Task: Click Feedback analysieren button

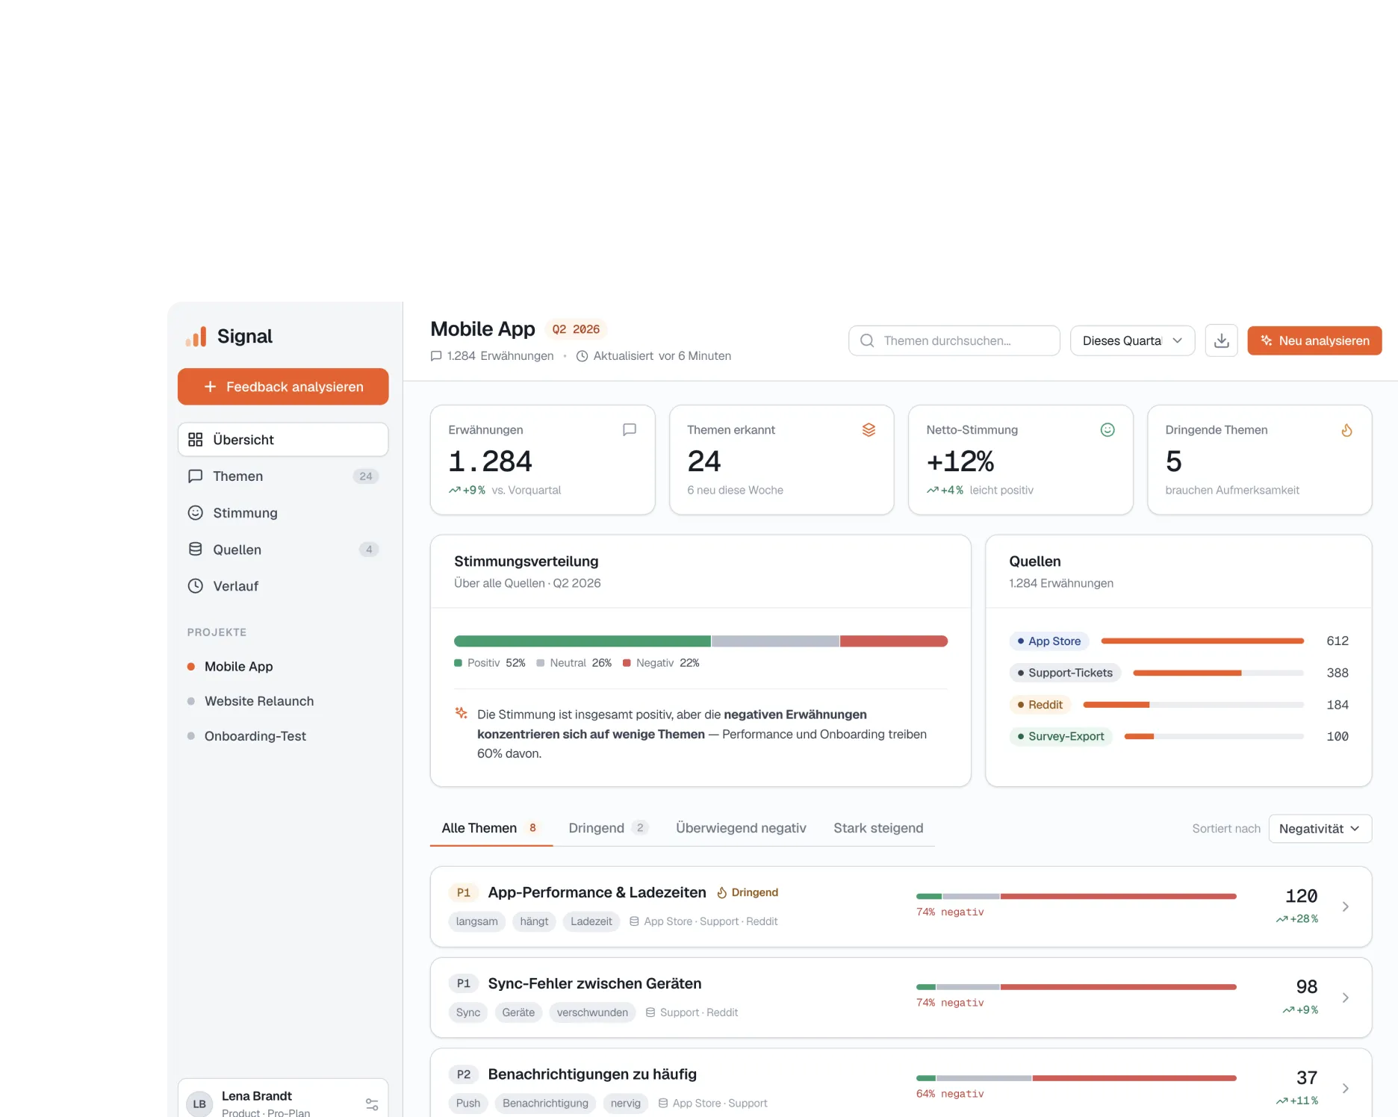Action: (x=283, y=387)
